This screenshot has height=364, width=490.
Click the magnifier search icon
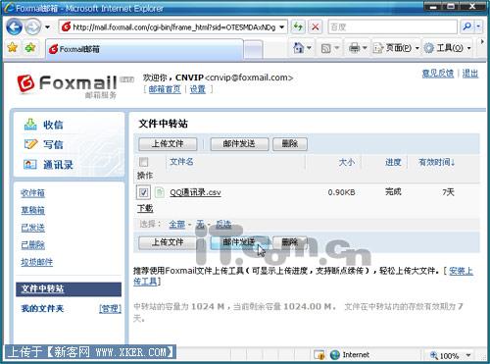(466, 26)
